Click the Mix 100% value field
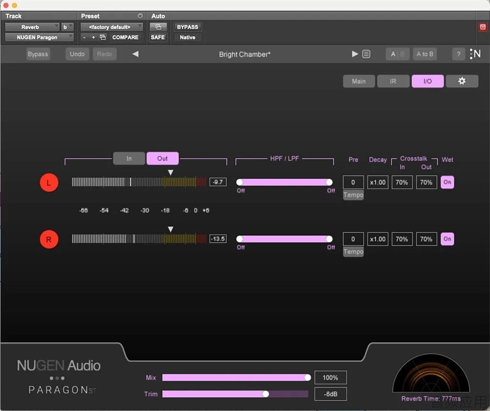Image resolution: width=490 pixels, height=411 pixels. [x=331, y=378]
